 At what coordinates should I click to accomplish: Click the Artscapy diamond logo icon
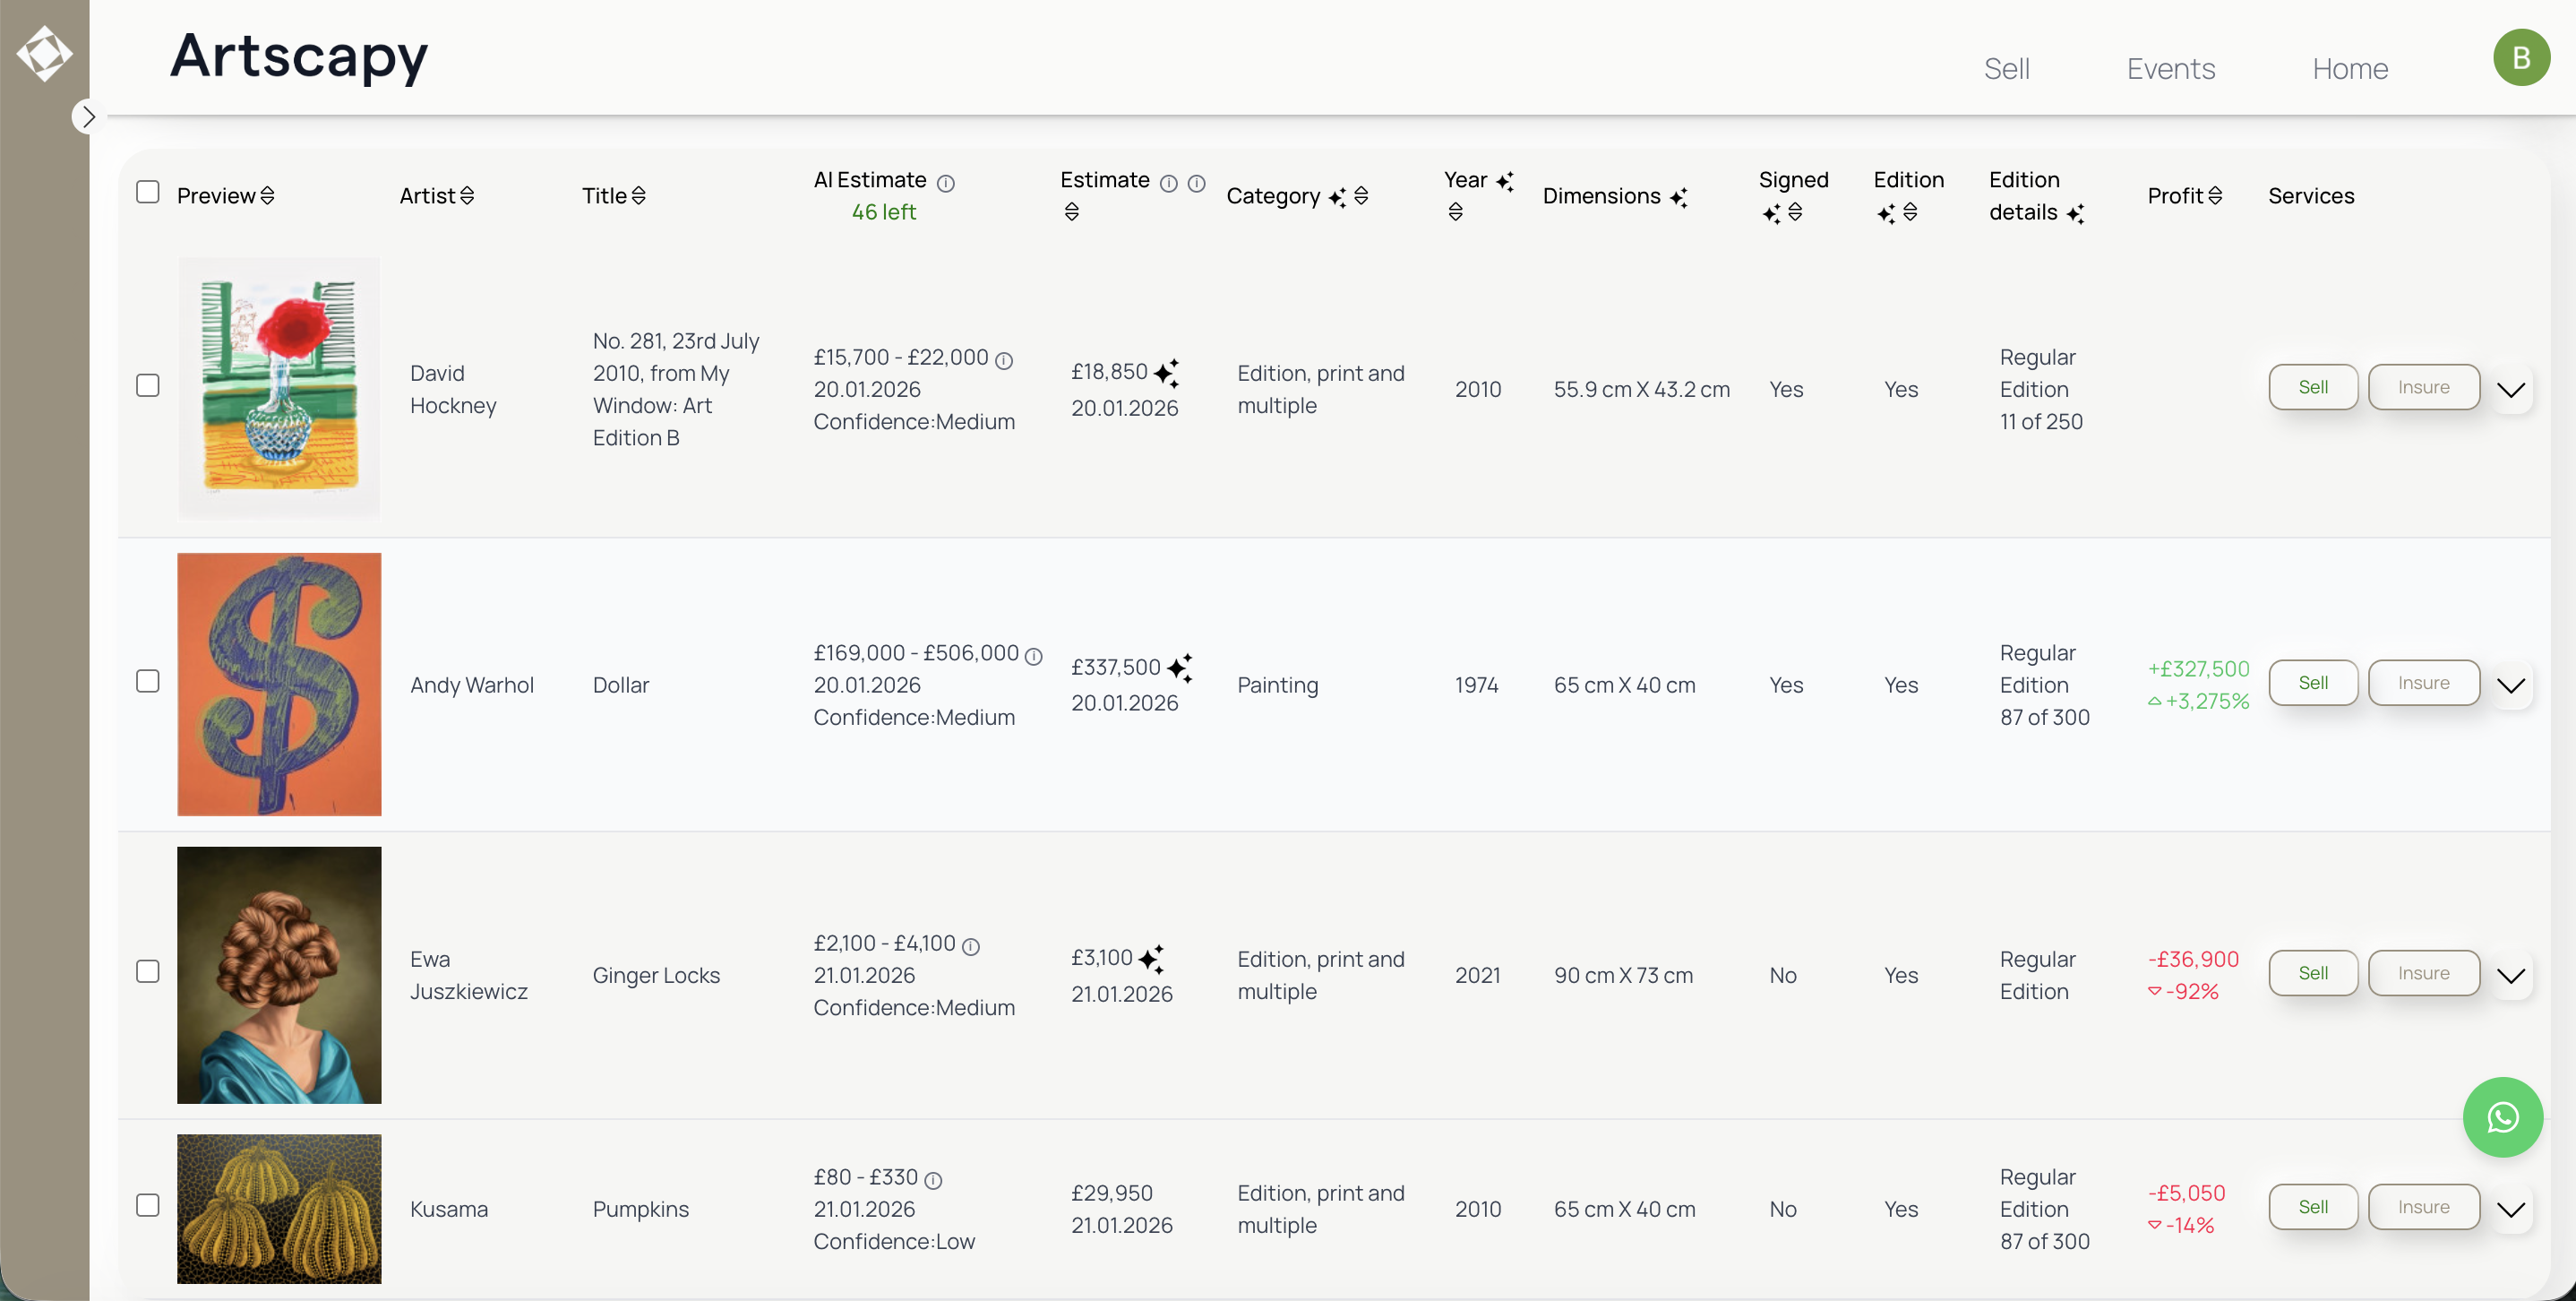pos(44,53)
